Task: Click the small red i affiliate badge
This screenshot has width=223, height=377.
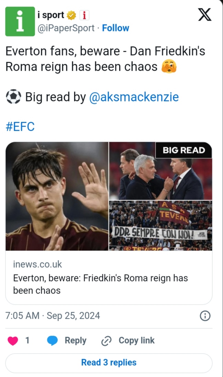Action: 84,16
